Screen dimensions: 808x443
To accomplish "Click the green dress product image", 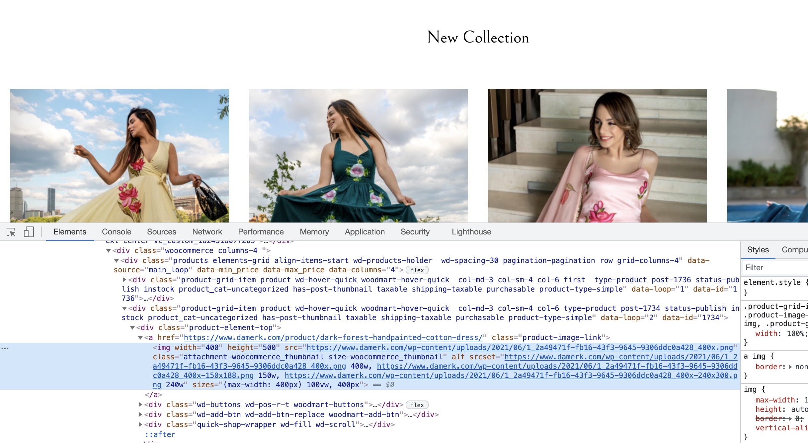I will pyautogui.click(x=358, y=155).
